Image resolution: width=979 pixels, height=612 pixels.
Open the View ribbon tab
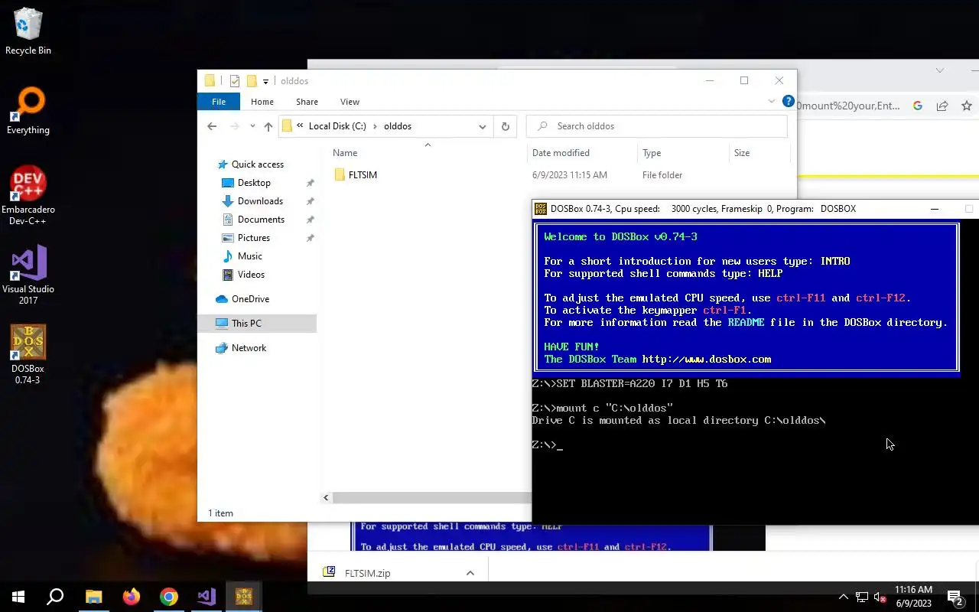(x=350, y=102)
